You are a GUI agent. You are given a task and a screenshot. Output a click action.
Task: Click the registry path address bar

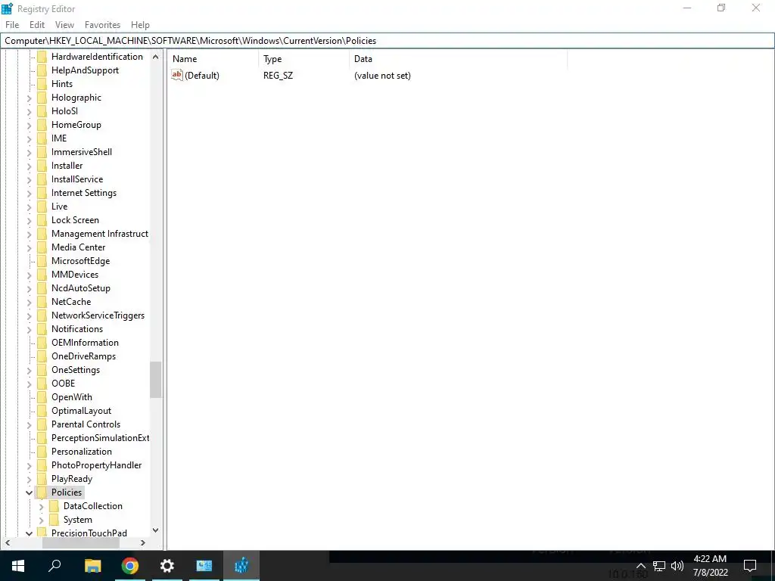387,41
